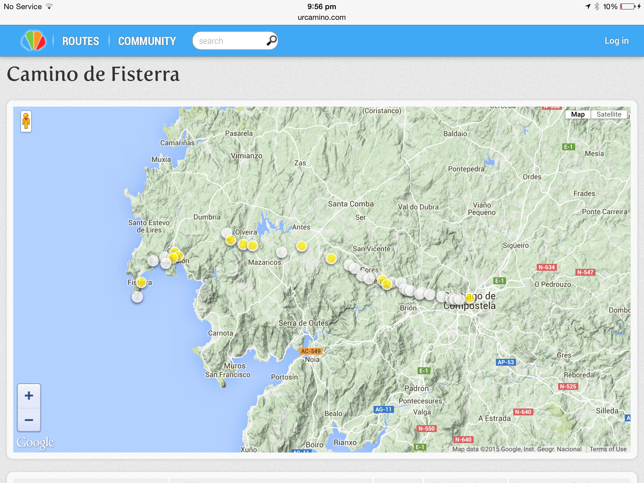This screenshot has width=644, height=483.
Task: Switch map to Satellite view
Action: click(x=609, y=114)
